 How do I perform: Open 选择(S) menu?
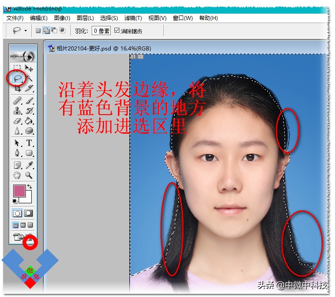click(x=109, y=18)
